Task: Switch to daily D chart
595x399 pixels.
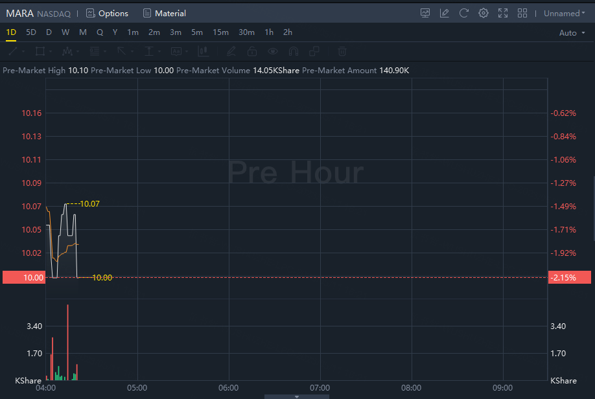Action: tap(49, 32)
